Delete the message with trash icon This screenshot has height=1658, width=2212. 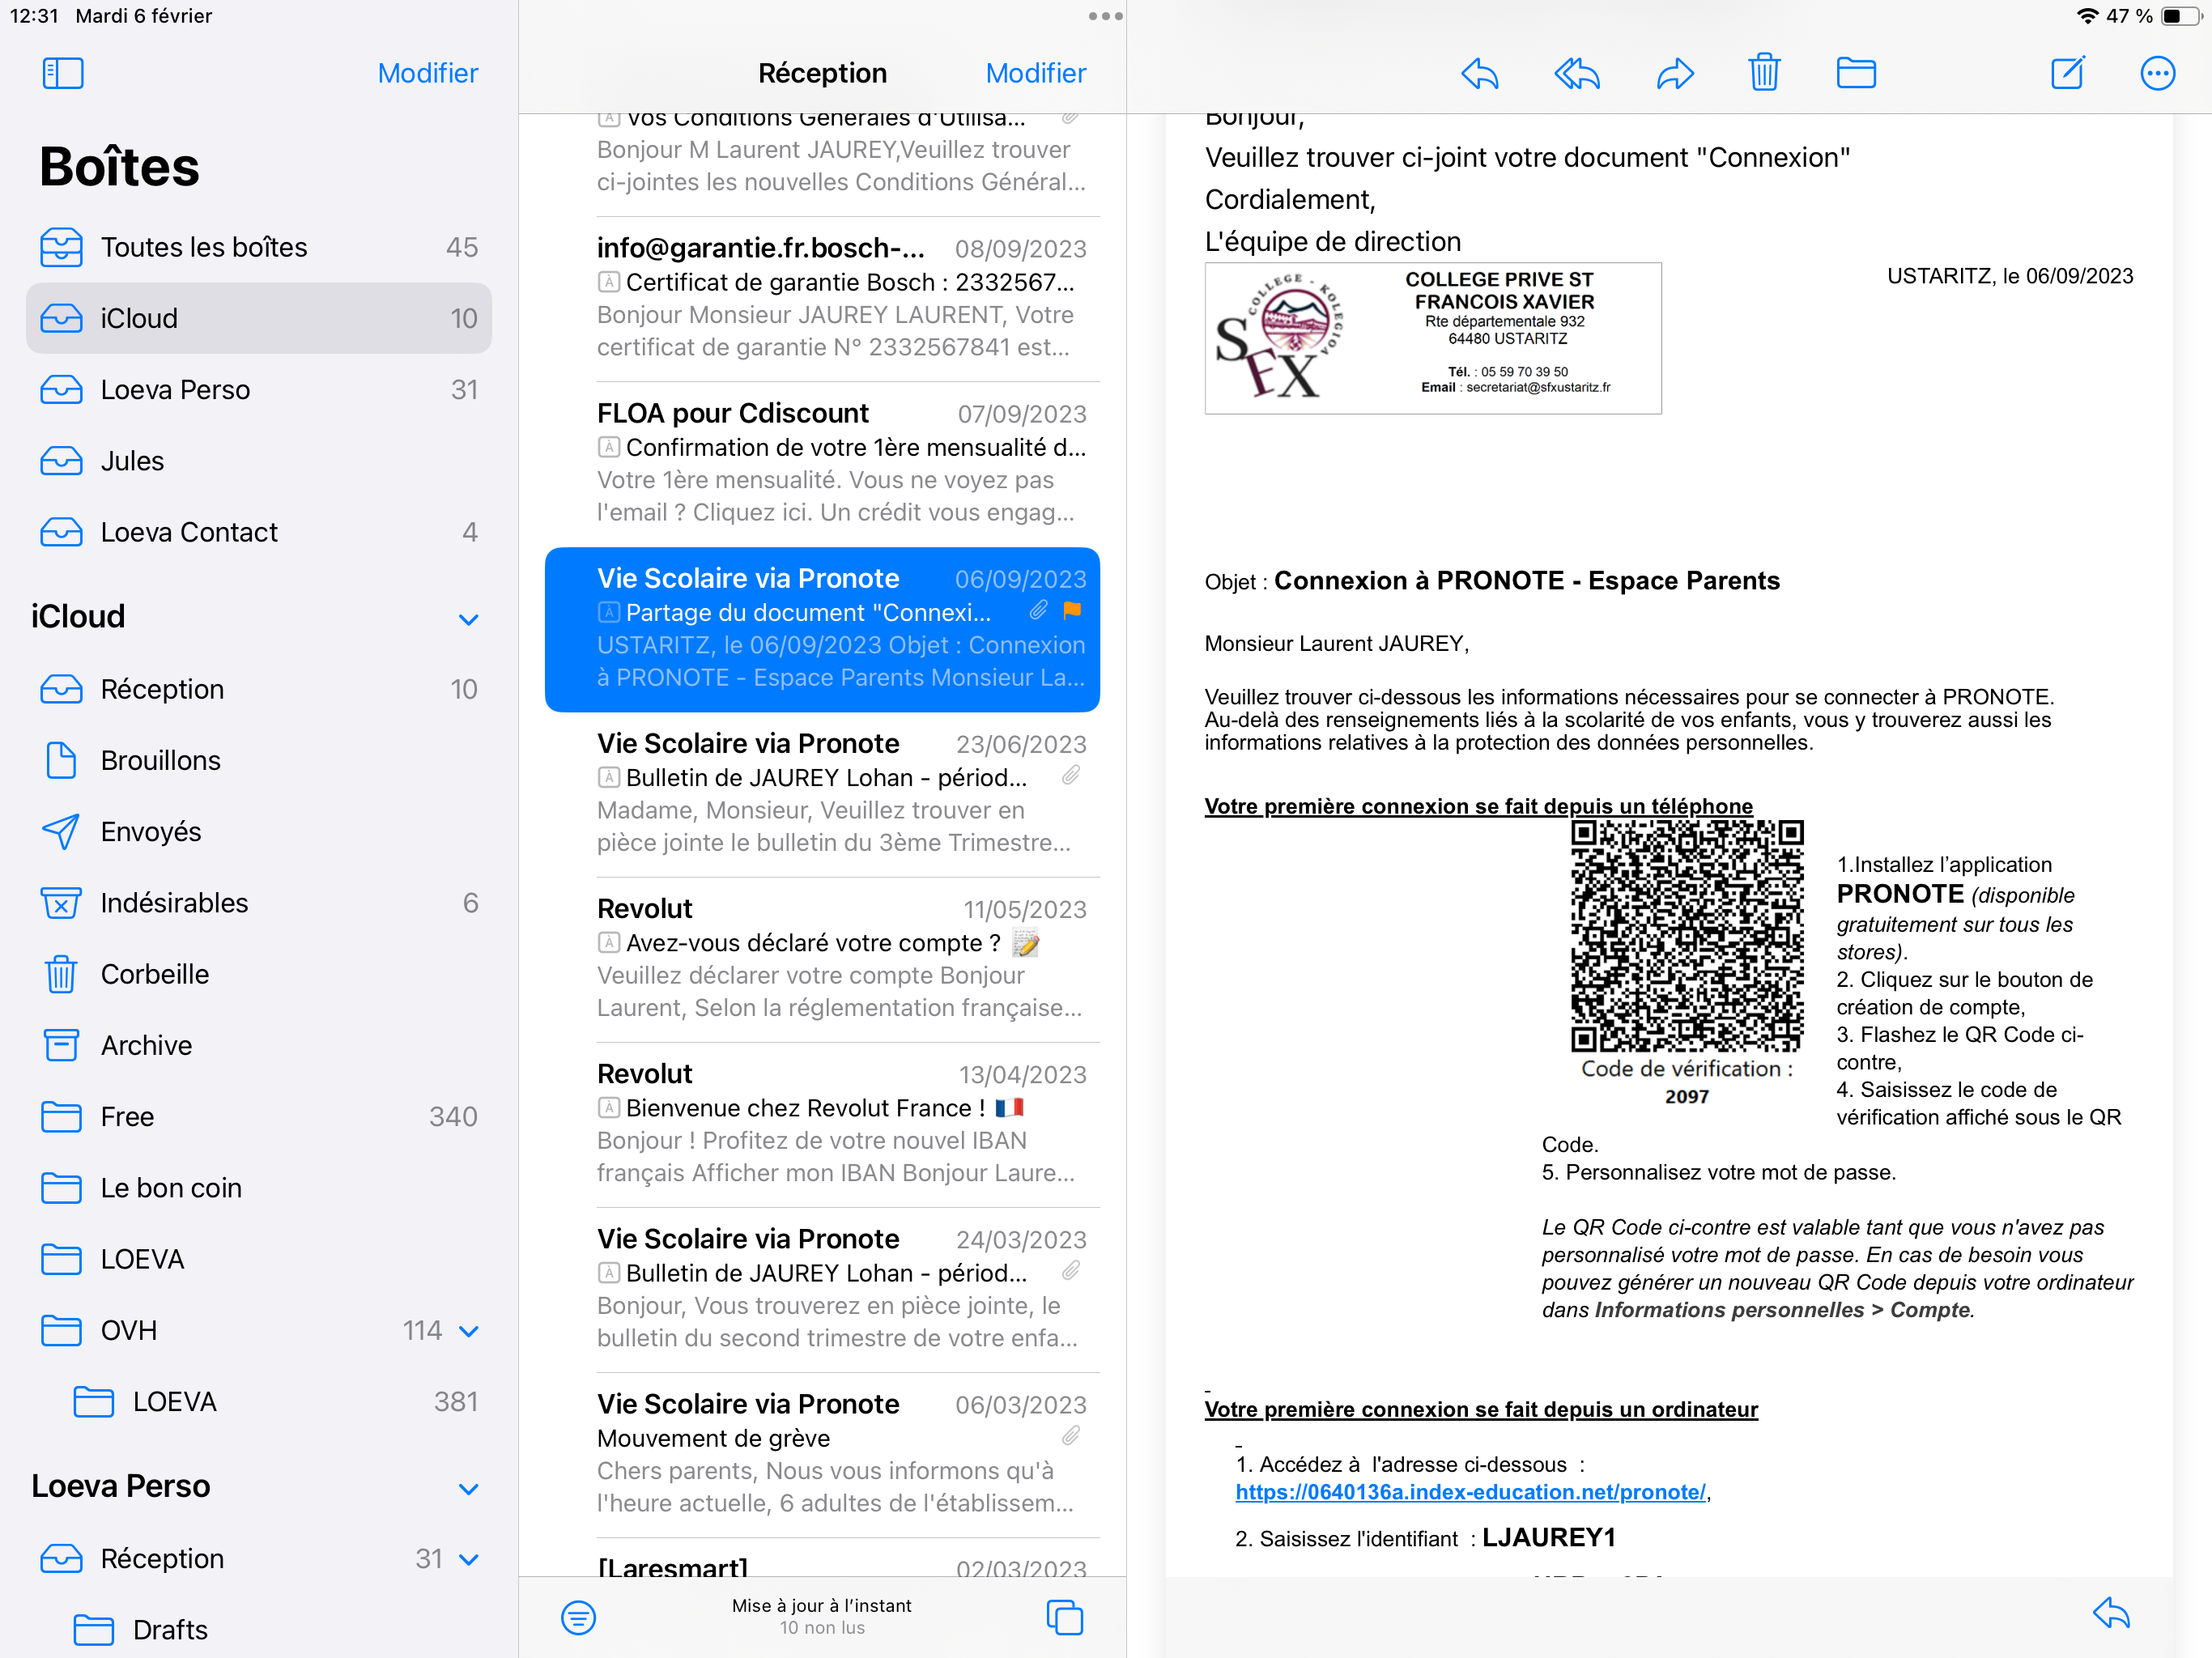point(1764,73)
